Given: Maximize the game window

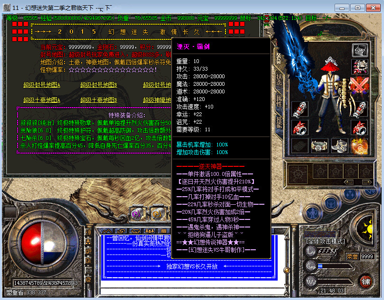Looking at the screenshot, I should [357, 8].
